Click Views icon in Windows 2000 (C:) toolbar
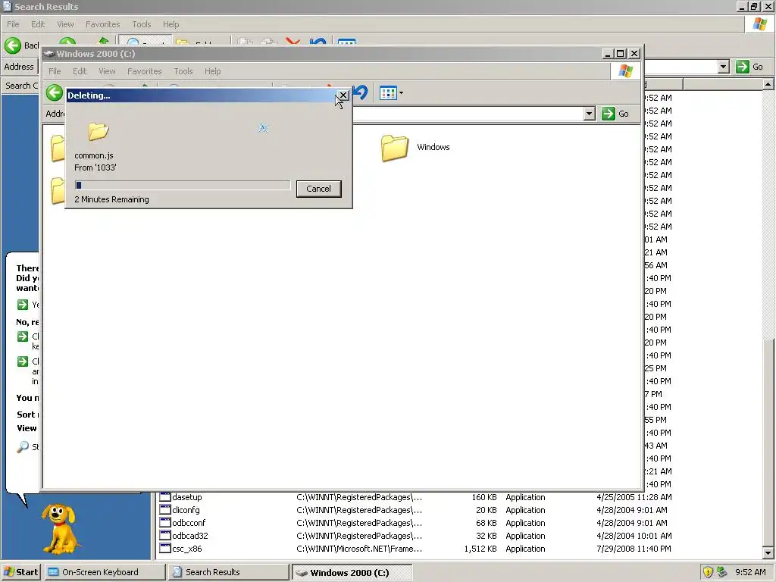Image resolution: width=776 pixels, height=582 pixels. pos(388,92)
